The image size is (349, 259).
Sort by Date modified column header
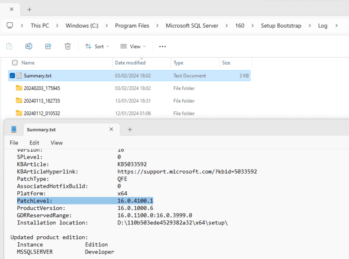(x=130, y=63)
